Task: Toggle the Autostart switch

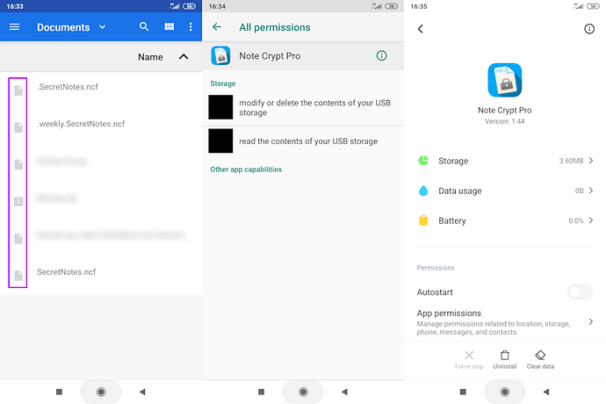Action: pyautogui.click(x=581, y=292)
